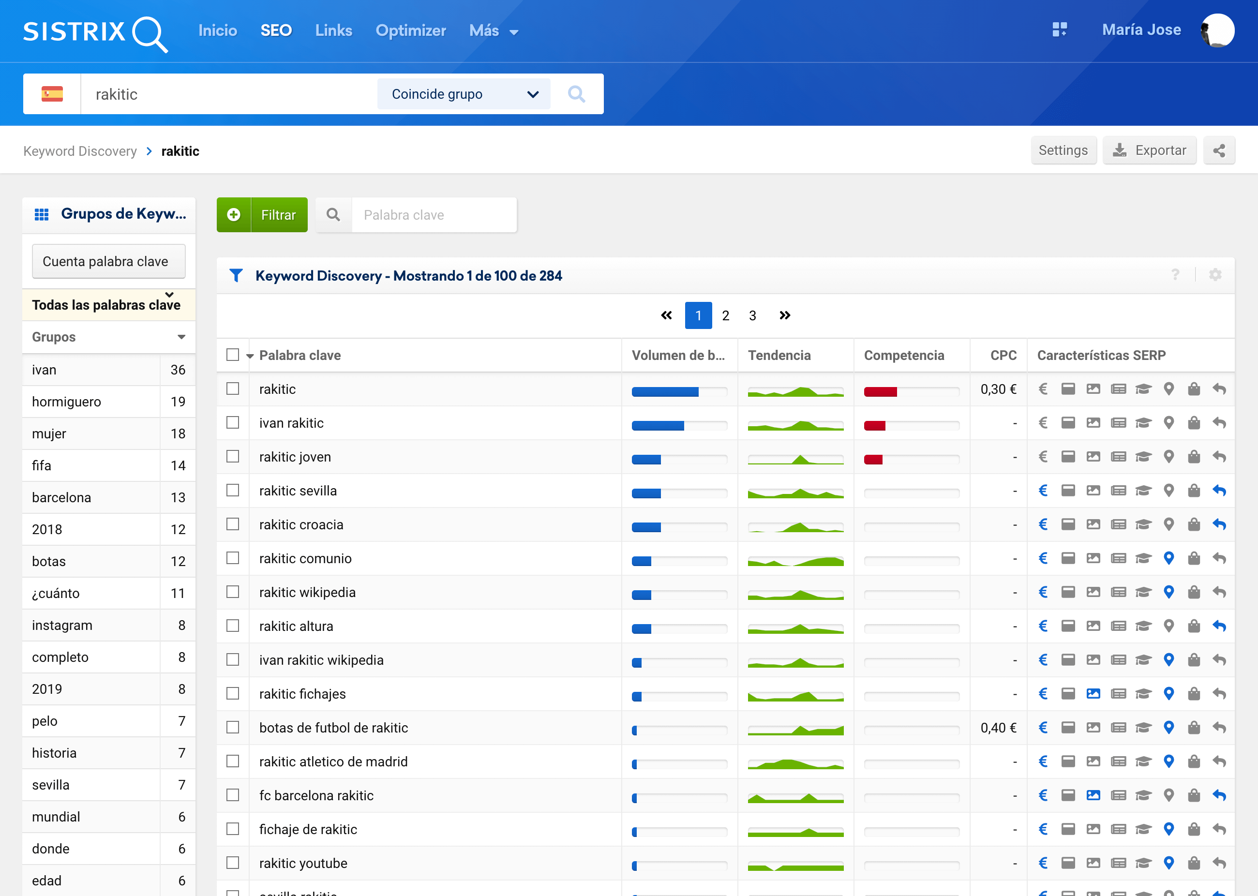This screenshot has height=896, width=1258.
Task: Open the table help question mark
Action: coord(1175,274)
